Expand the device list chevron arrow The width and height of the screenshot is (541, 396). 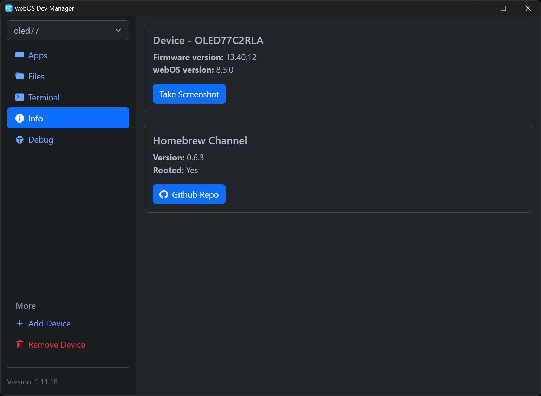point(118,31)
